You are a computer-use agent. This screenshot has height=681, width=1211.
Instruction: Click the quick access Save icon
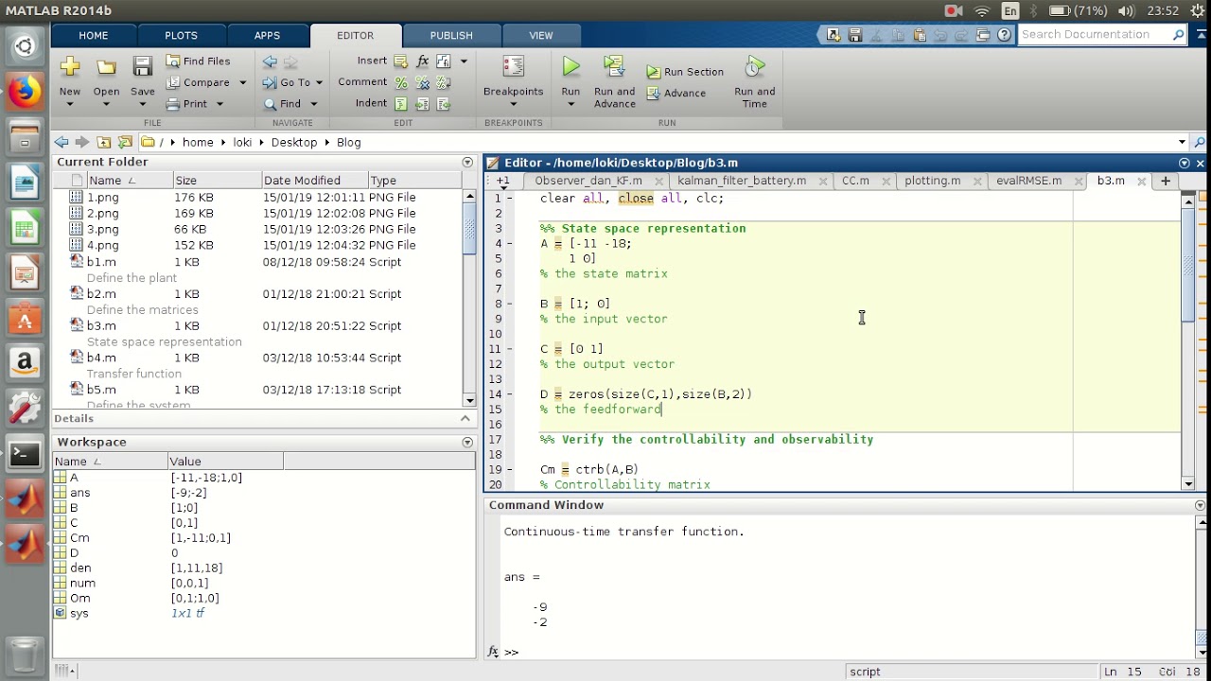point(855,35)
